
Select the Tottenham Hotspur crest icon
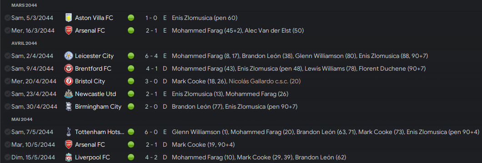[x=68, y=132]
